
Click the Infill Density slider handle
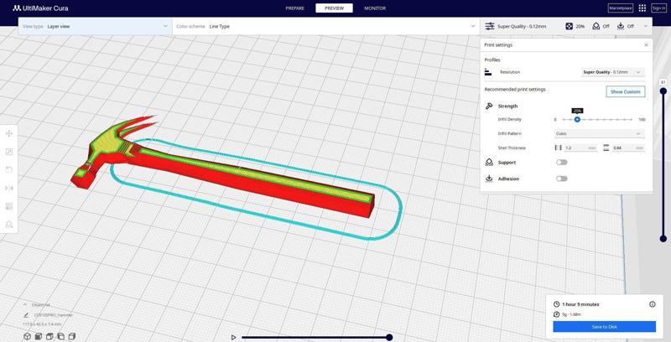click(577, 120)
